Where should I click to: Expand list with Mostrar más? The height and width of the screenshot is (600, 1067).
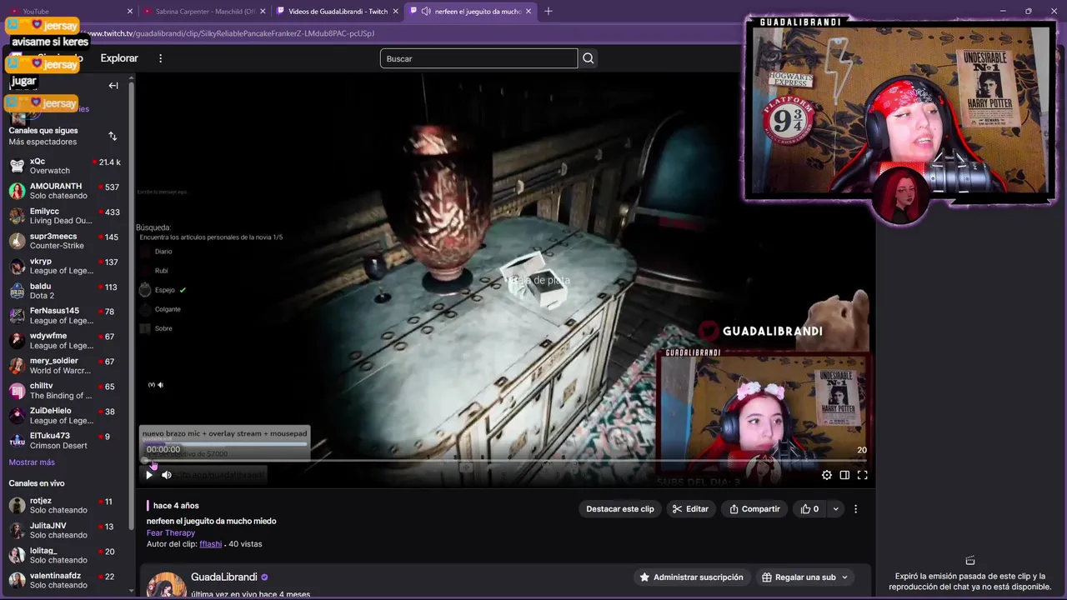click(32, 462)
